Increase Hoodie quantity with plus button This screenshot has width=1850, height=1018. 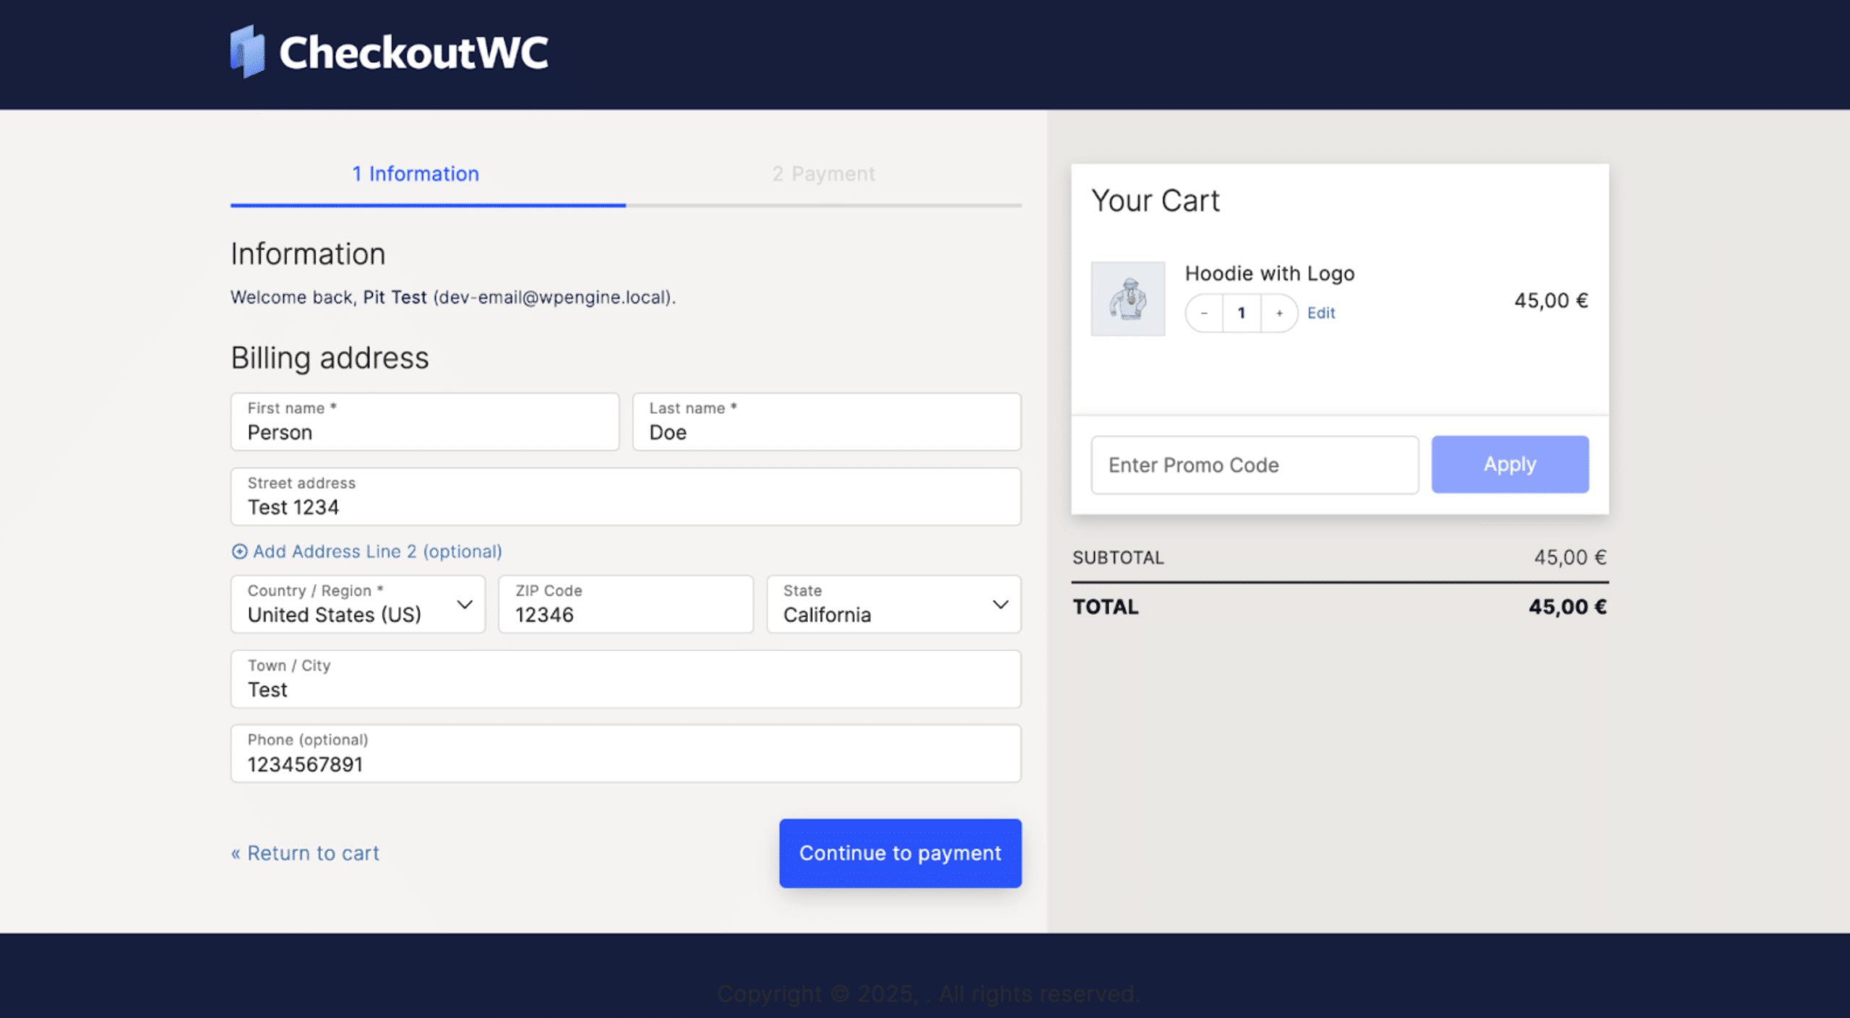(x=1279, y=313)
